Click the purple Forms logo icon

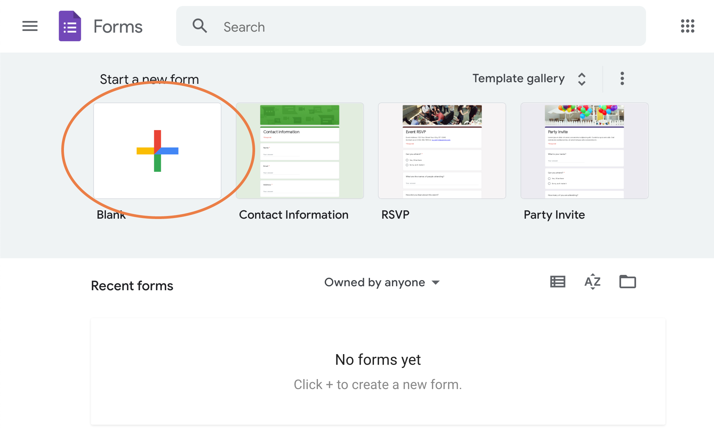[x=70, y=26]
